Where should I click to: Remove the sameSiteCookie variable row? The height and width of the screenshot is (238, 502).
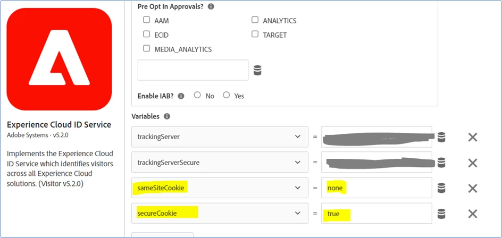point(473,188)
